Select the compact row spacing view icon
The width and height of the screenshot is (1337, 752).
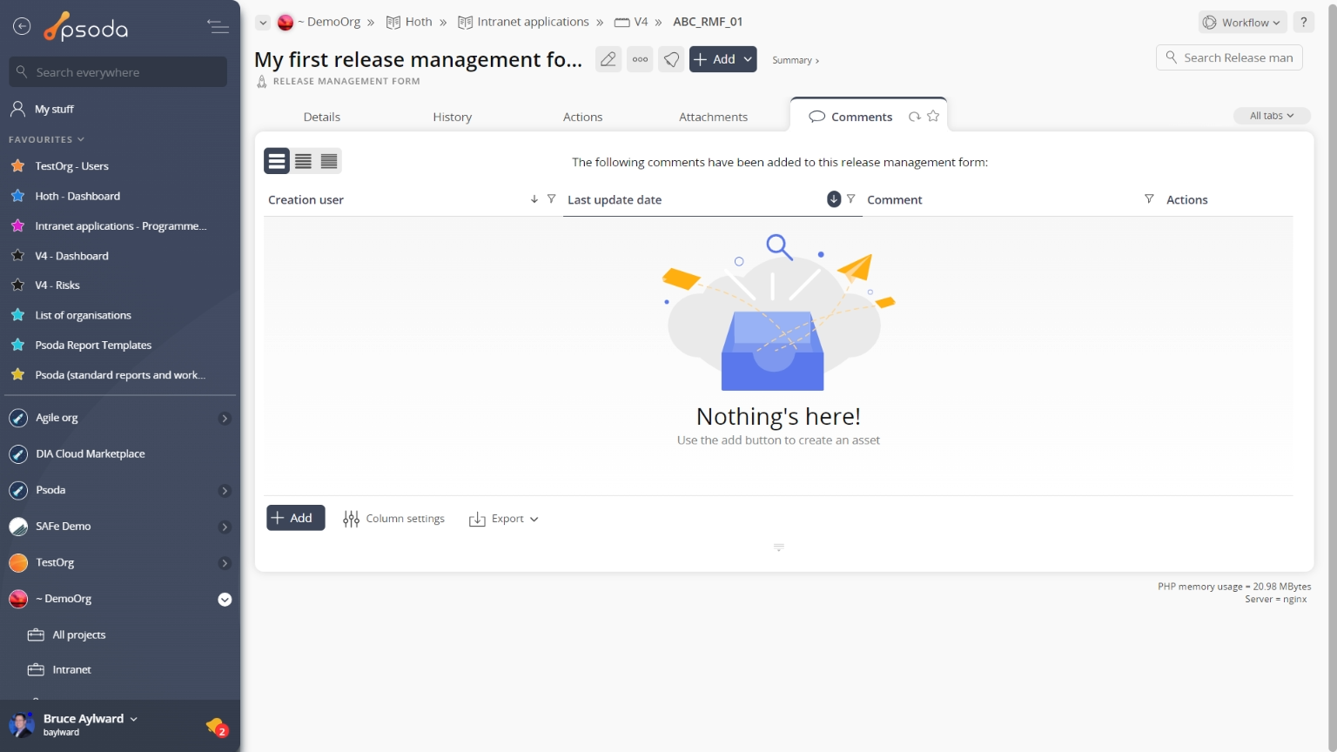[329, 161]
